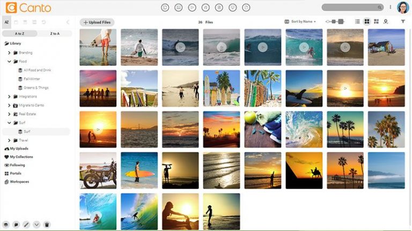Click the Upload Files button
This screenshot has width=412, height=231.
click(97, 22)
